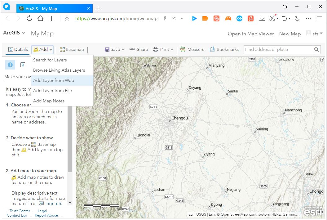Image resolution: width=327 pixels, height=220 pixels.
Task: Click the Suining city label
Action: coord(262,129)
